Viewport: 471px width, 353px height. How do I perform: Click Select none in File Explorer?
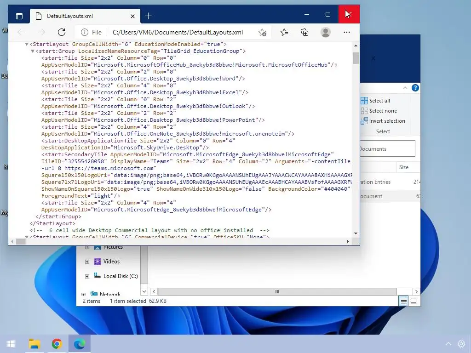379,111
